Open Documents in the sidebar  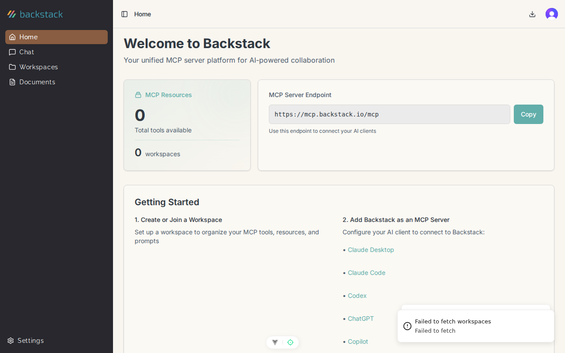coord(37,82)
